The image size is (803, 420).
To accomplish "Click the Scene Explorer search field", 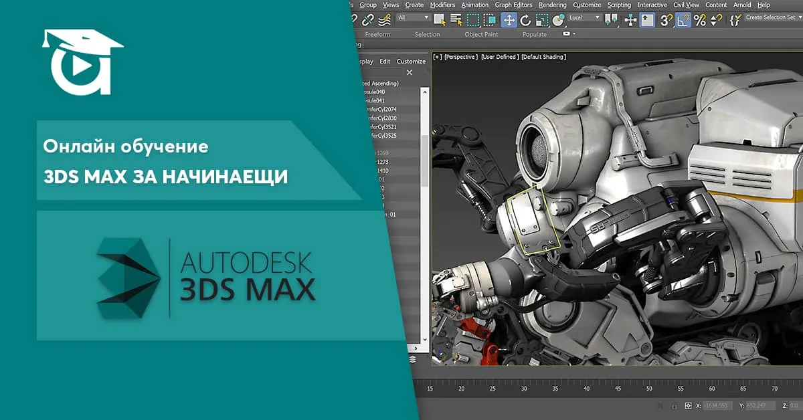I will 382,72.
